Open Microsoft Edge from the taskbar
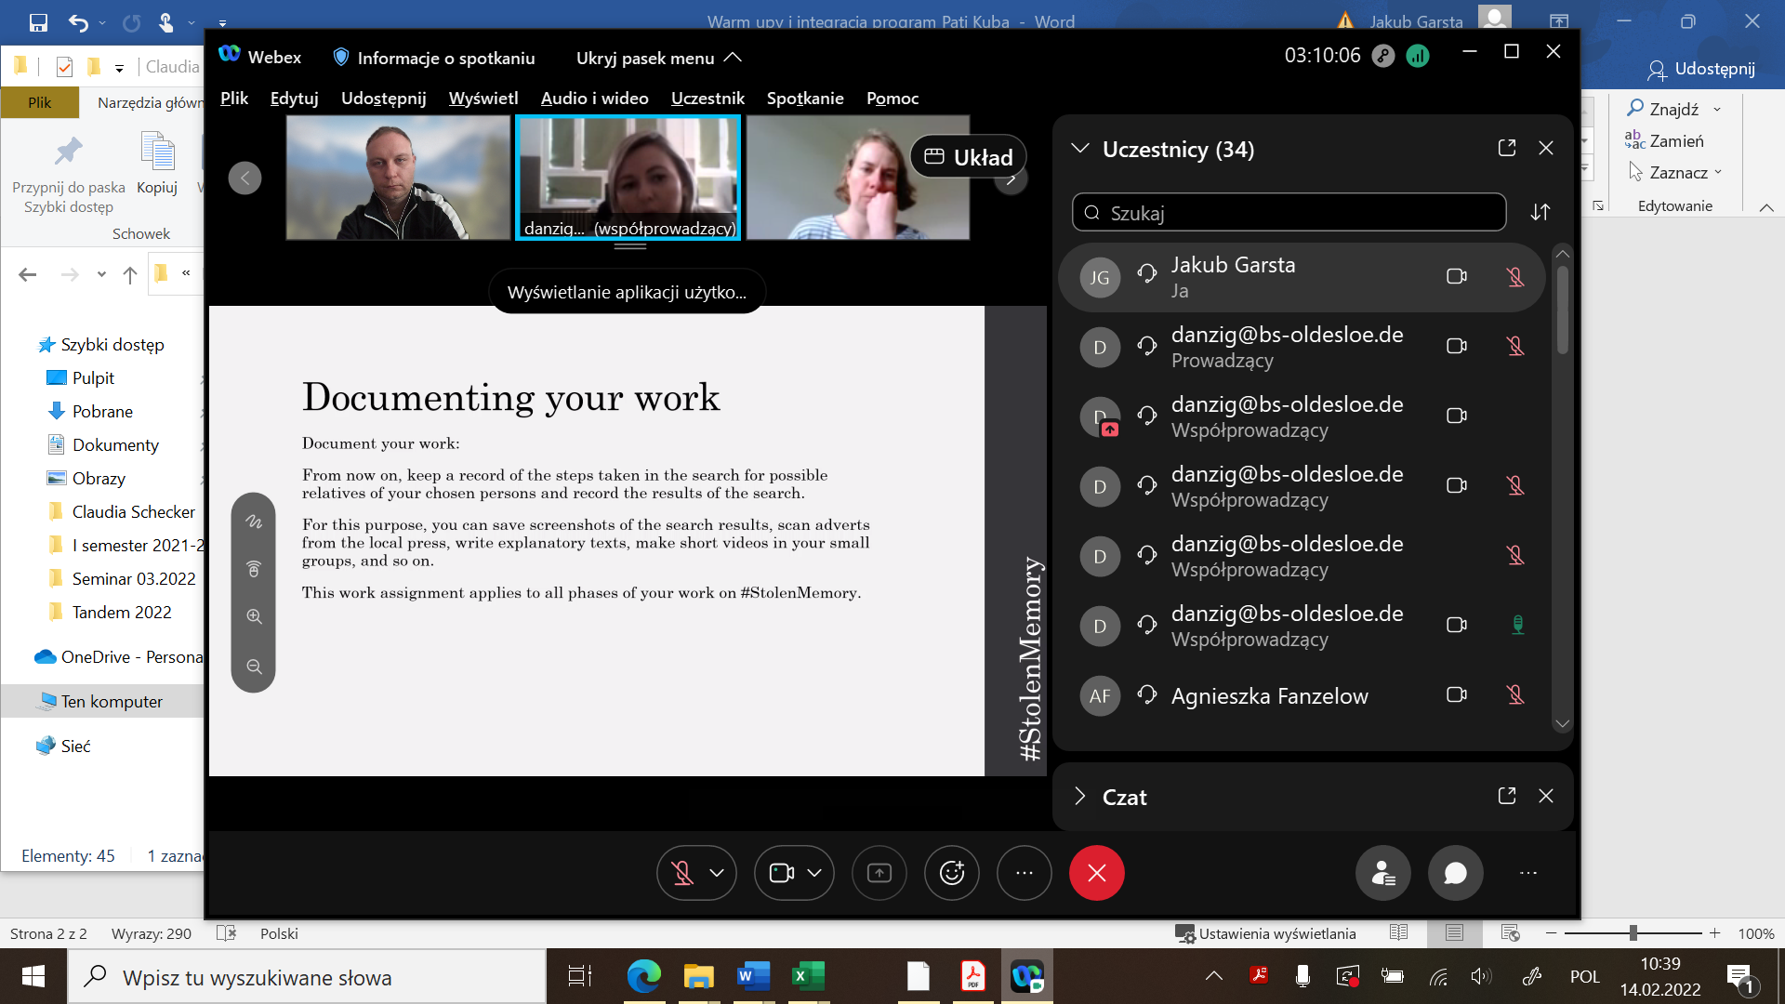1785x1004 pixels. tap(643, 976)
